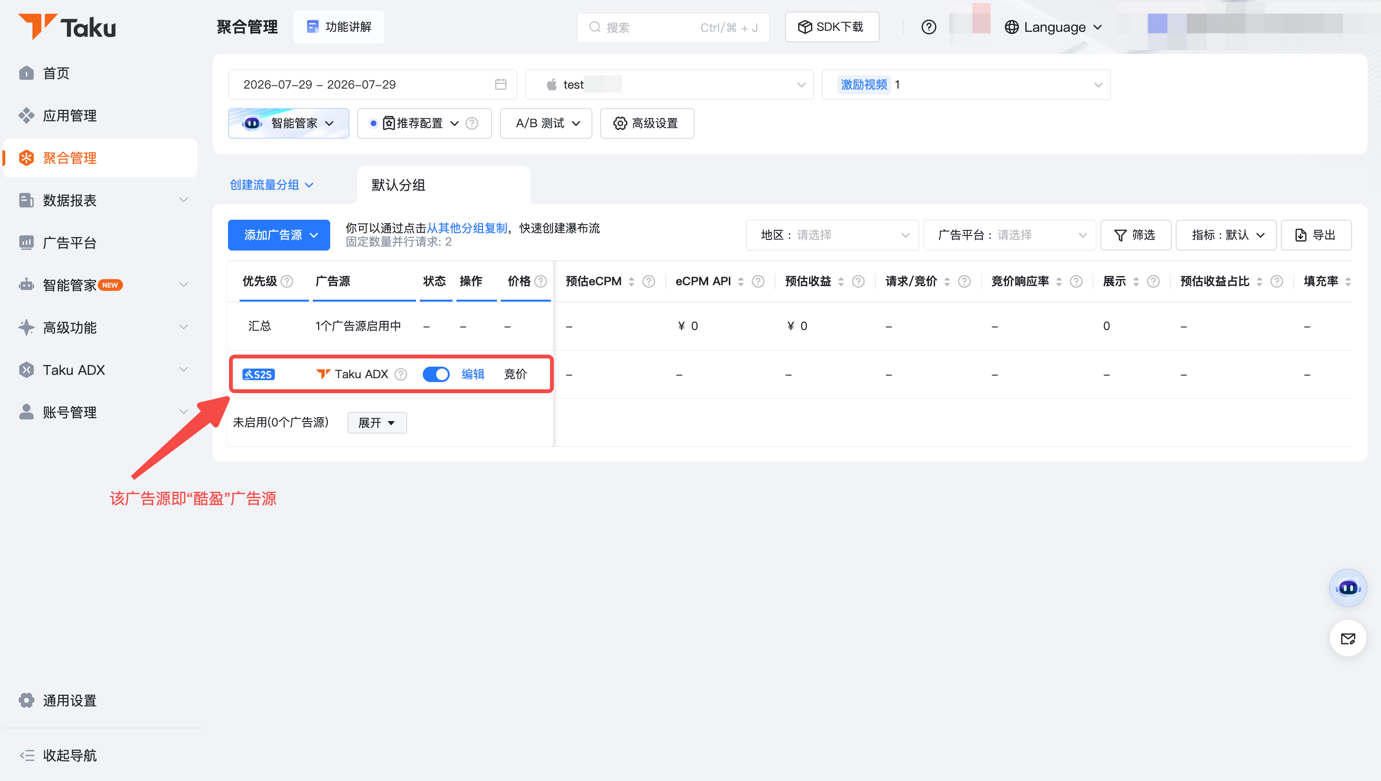Click help icon beside 推荐配置
This screenshot has height=781, width=1381.
(x=471, y=123)
